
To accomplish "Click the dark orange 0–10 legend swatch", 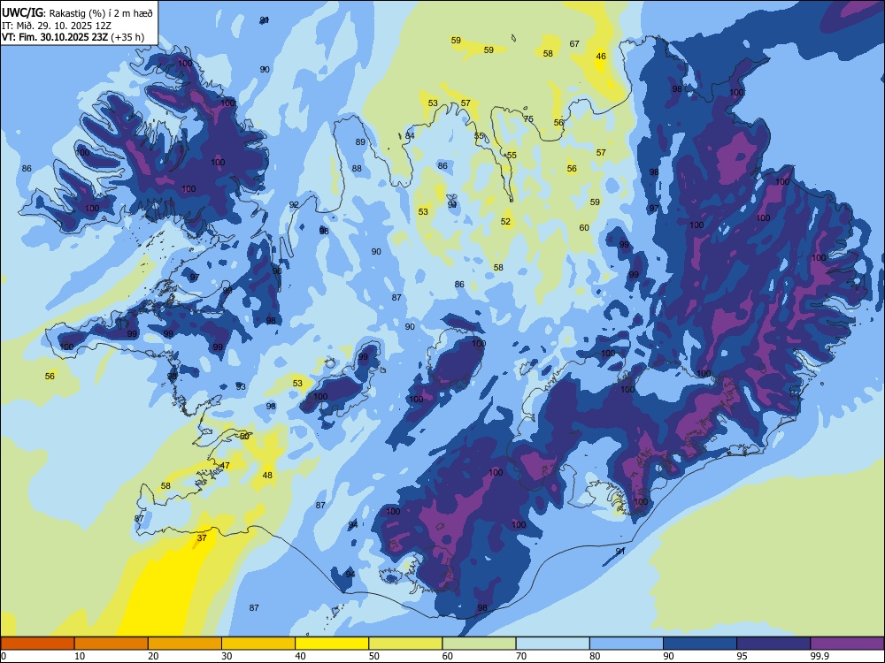I will coord(37,644).
